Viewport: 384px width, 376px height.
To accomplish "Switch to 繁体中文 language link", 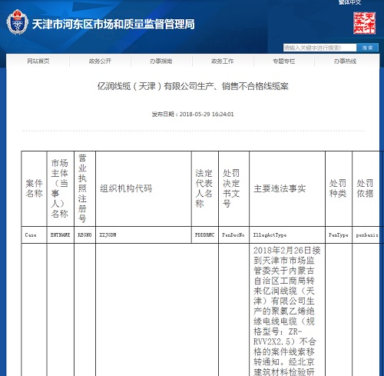I will [350, 2].
